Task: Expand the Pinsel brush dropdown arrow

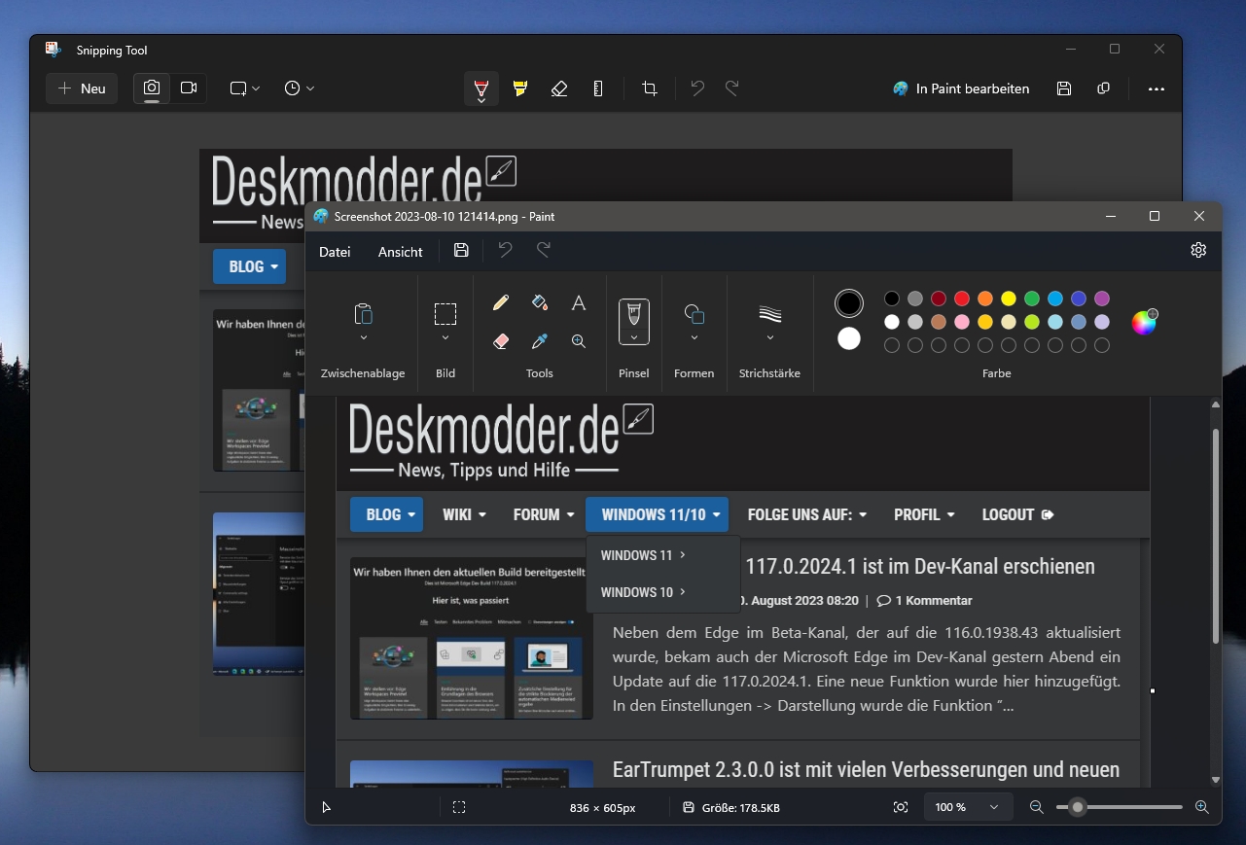Action: coord(634,338)
